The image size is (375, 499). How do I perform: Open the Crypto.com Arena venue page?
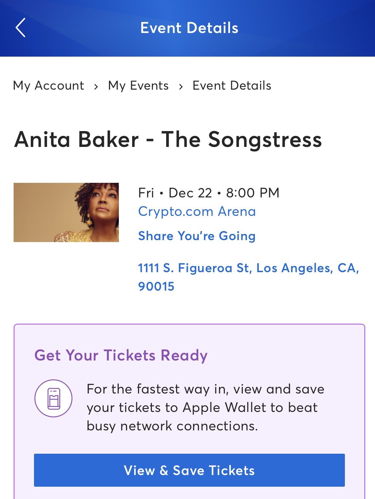click(197, 211)
